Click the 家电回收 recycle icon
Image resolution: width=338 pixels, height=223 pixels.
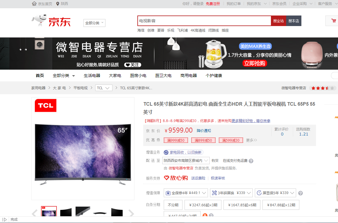pos(166,152)
